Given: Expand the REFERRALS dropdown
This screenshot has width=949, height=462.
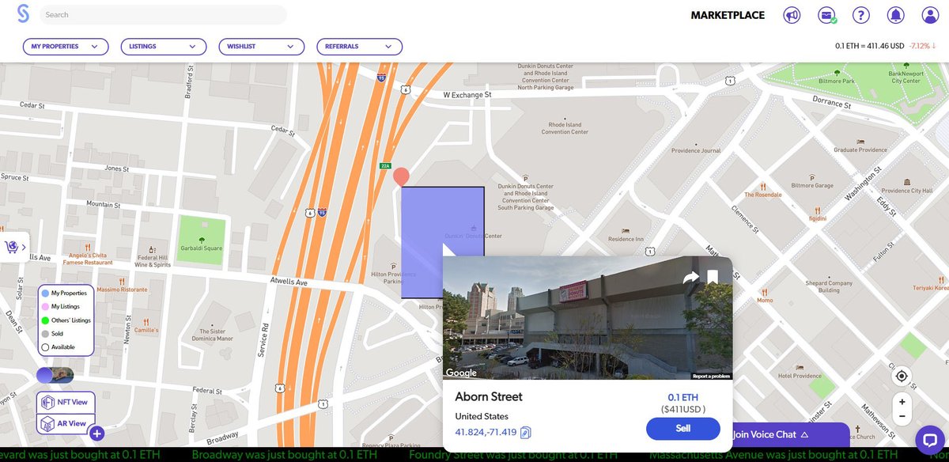Looking at the screenshot, I should pos(359,47).
